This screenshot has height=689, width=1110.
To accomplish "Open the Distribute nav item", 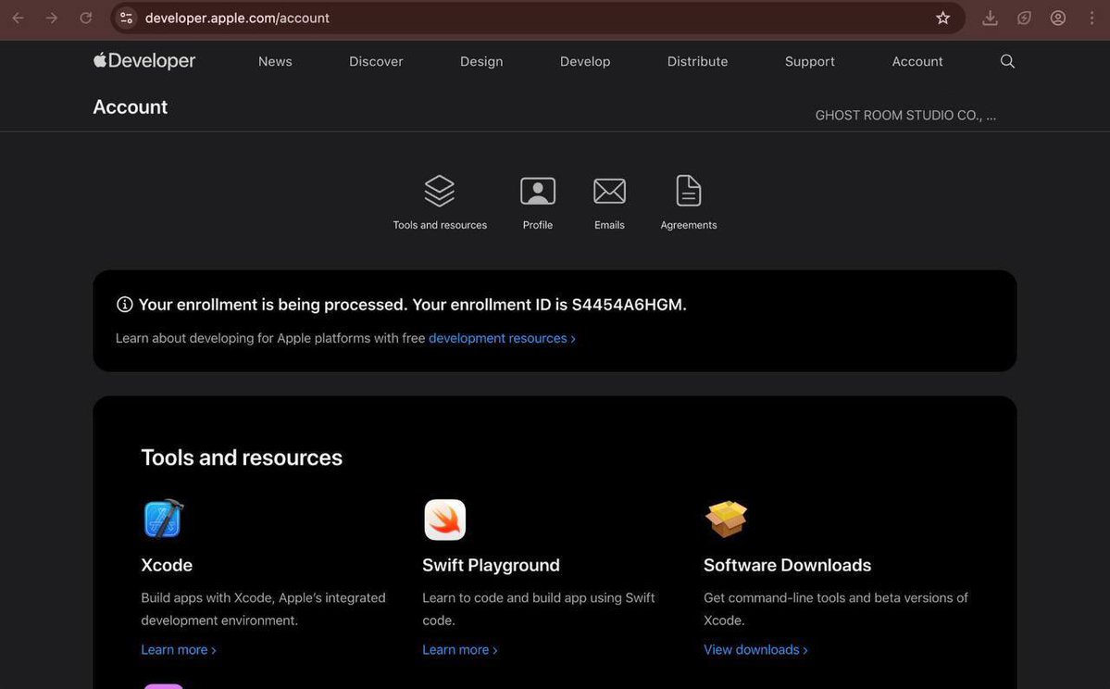I will (x=697, y=62).
